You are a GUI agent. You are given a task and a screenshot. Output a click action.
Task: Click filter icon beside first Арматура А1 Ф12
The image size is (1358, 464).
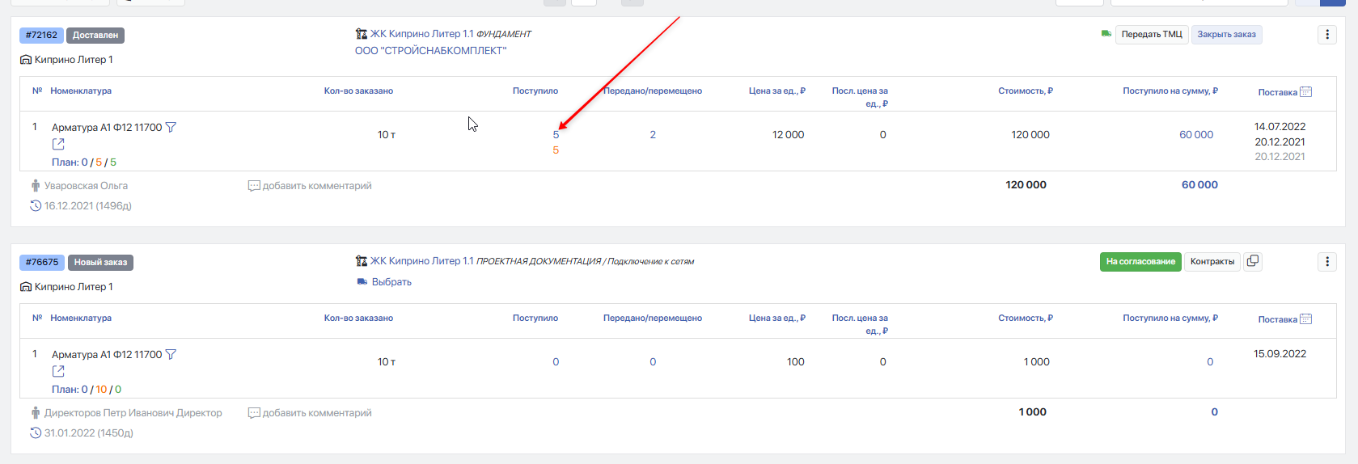coord(171,128)
